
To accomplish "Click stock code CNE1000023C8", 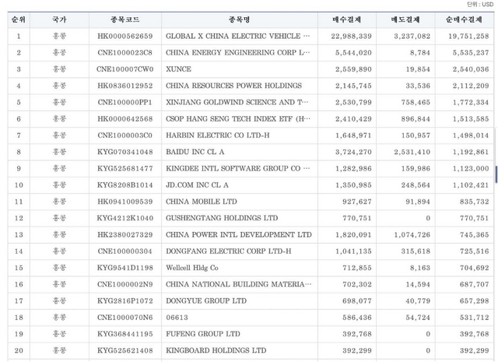I will [125, 53].
